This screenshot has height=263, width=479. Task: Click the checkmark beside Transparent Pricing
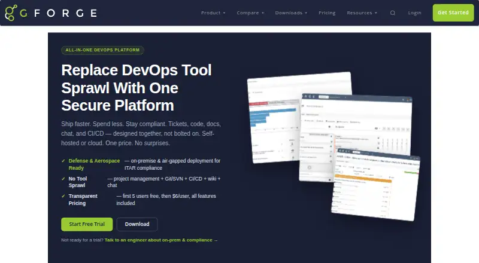pyautogui.click(x=63, y=196)
